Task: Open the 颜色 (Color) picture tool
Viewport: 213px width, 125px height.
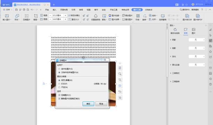Action: 104,17
